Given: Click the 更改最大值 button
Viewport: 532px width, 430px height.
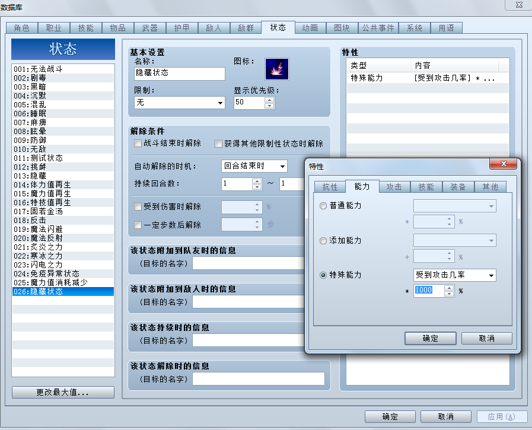Looking at the screenshot, I should pyautogui.click(x=63, y=392).
